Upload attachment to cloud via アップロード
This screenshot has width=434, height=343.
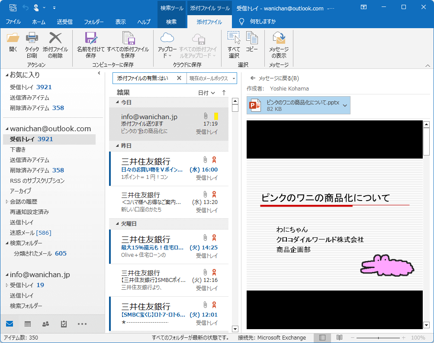(x=167, y=45)
